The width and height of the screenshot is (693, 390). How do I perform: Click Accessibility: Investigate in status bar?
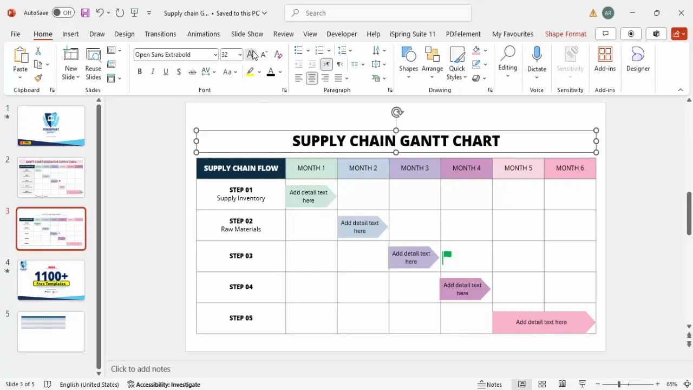(x=164, y=384)
